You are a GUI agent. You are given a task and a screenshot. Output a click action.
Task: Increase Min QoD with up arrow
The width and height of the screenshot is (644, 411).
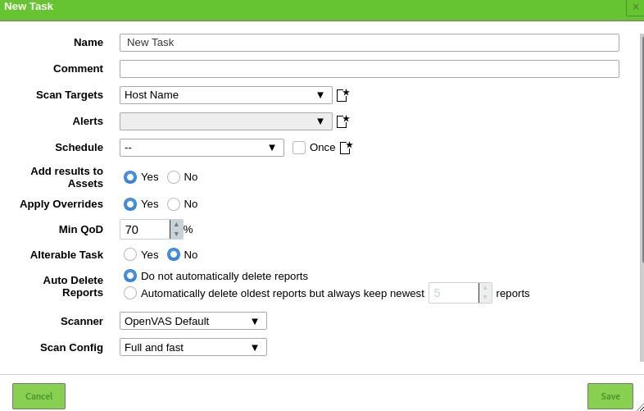pos(176,225)
